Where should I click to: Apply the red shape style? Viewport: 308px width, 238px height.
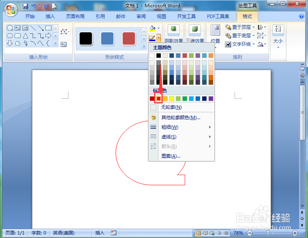129,39
